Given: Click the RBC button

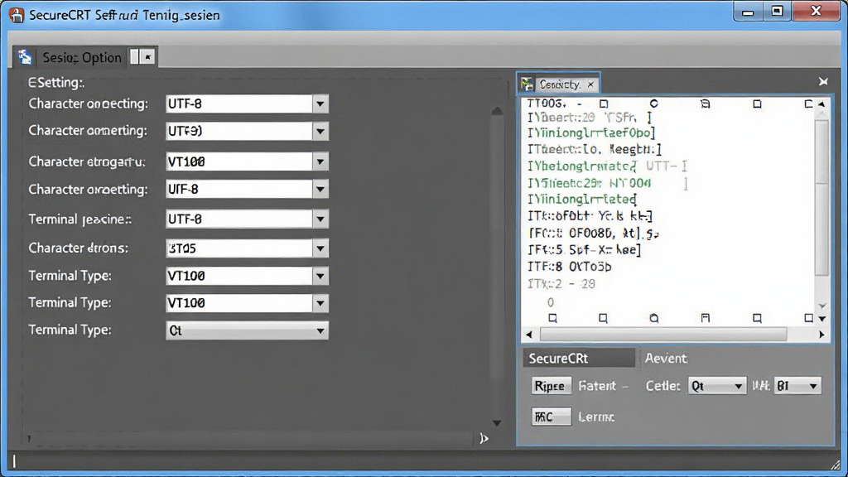Looking at the screenshot, I should [x=551, y=417].
